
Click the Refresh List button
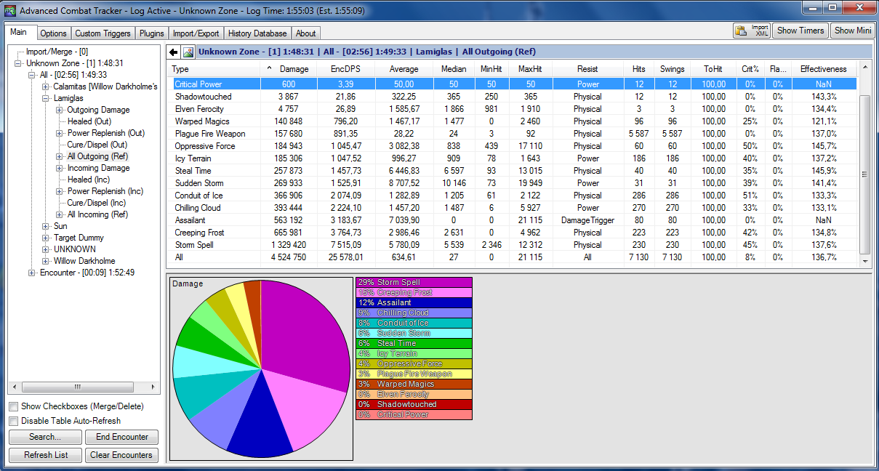[47, 455]
